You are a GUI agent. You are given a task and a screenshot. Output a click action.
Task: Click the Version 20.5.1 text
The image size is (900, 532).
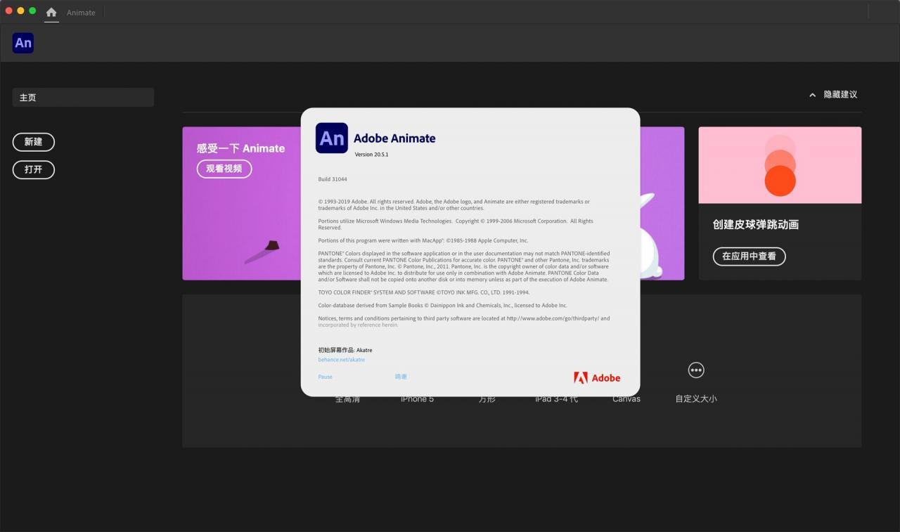tap(371, 155)
